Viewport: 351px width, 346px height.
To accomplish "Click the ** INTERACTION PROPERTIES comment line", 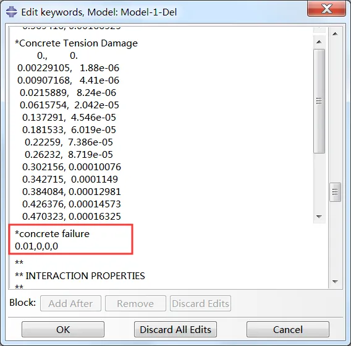I will coord(80,276).
